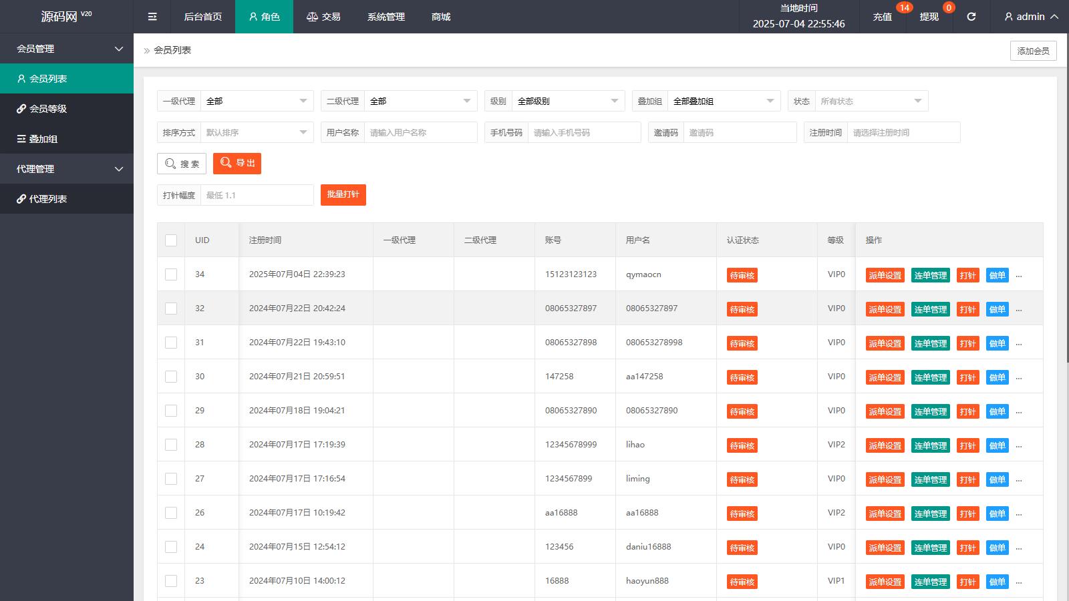
Task: Open more actions for UID 27 row
Action: [1019, 479]
